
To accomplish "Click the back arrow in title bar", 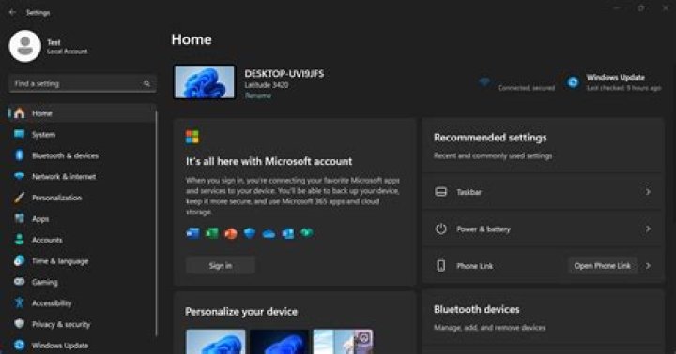I will point(12,13).
